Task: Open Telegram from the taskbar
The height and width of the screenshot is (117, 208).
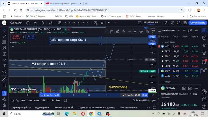Action: point(99,114)
